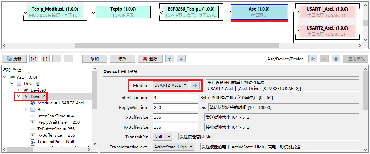Go to parent level with up arrow icon

[x=336, y=59]
